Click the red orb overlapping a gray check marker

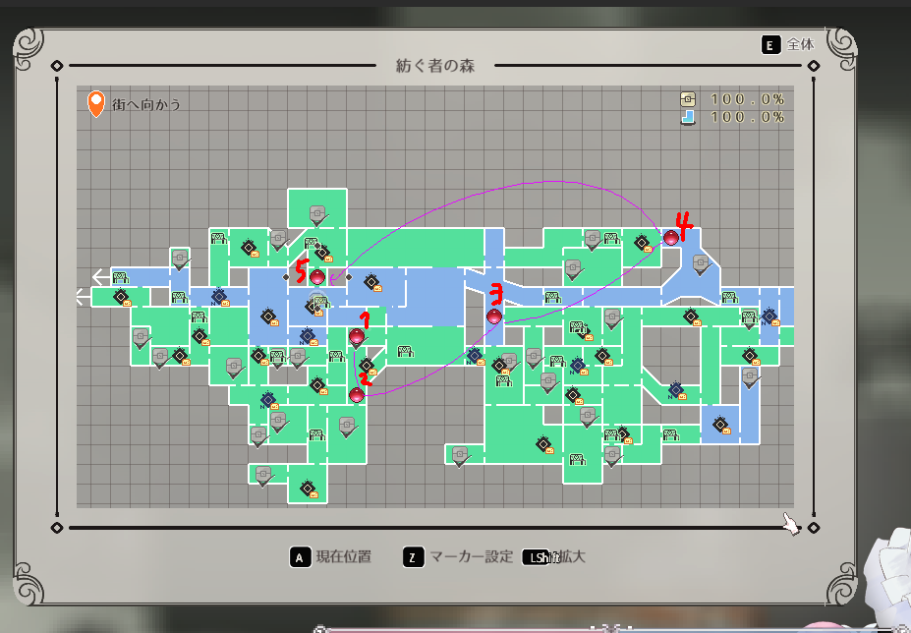point(357,336)
